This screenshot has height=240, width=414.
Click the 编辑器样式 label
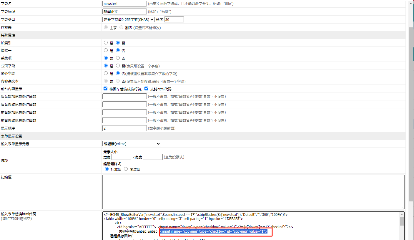(x=112, y=164)
